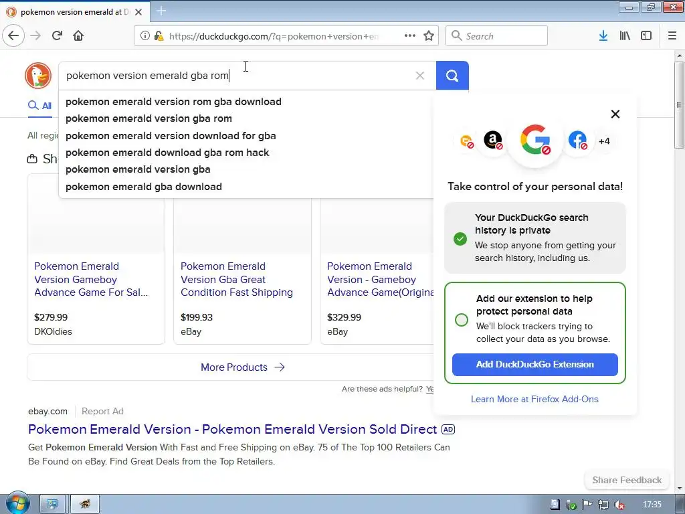Choose suggestion pokemon emerald download gba rom hack
The width and height of the screenshot is (685, 514).
pyautogui.click(x=167, y=153)
